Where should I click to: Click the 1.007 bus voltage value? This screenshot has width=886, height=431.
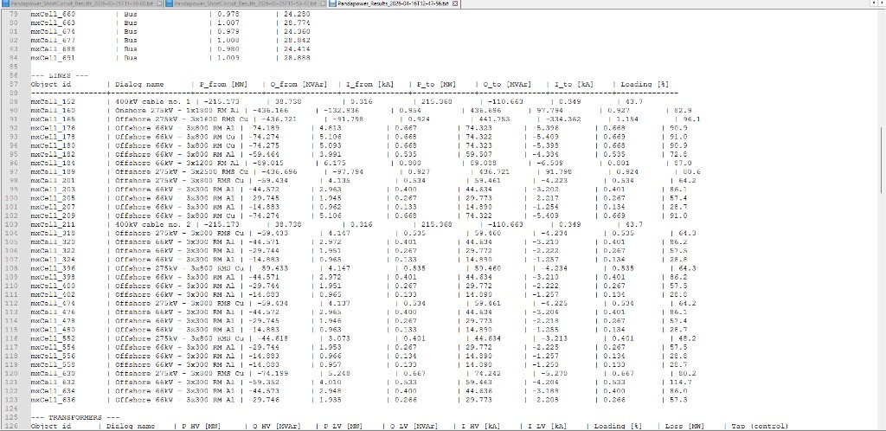(x=228, y=23)
